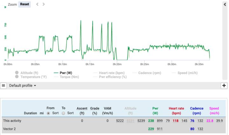229x135 pixels.
Task: Select the To Sort radio button
Action: 63,113
